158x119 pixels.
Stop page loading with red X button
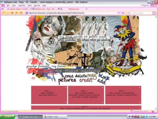(12, 13)
